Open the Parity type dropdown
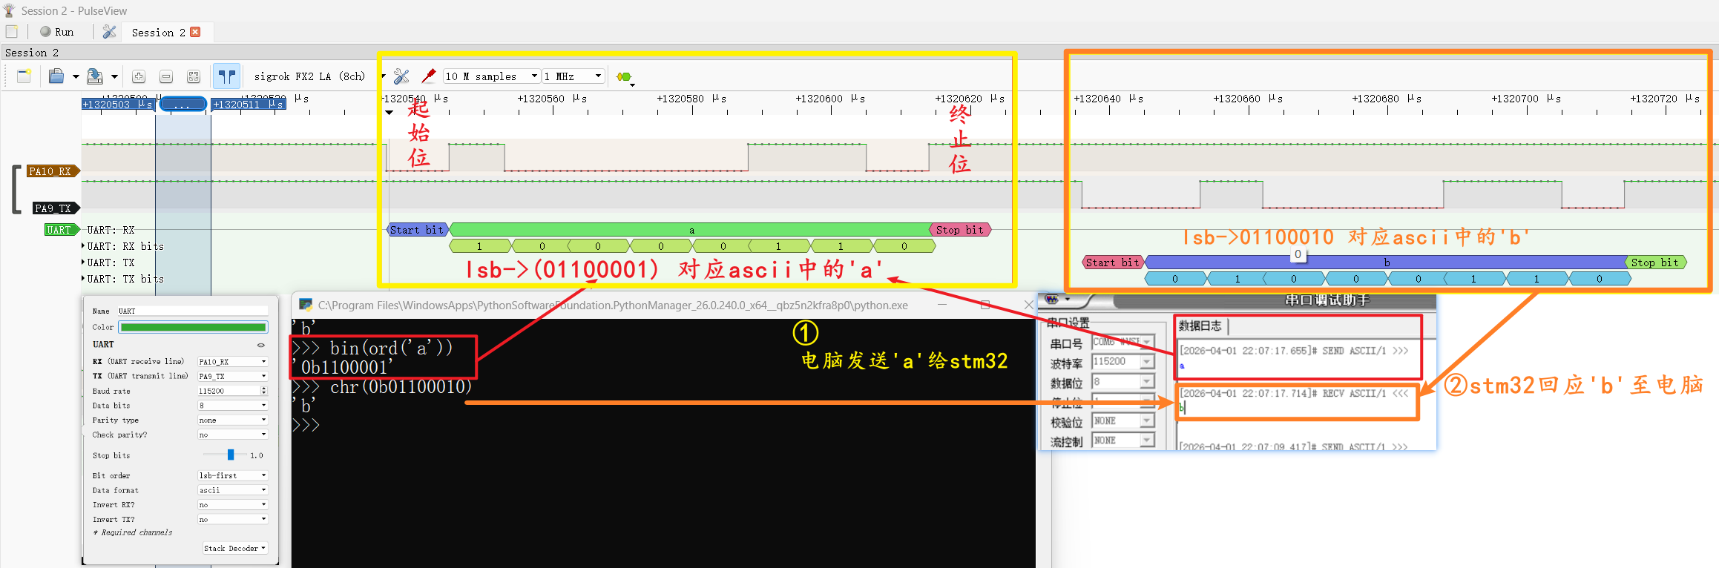The height and width of the screenshot is (568, 1719). pos(232,420)
